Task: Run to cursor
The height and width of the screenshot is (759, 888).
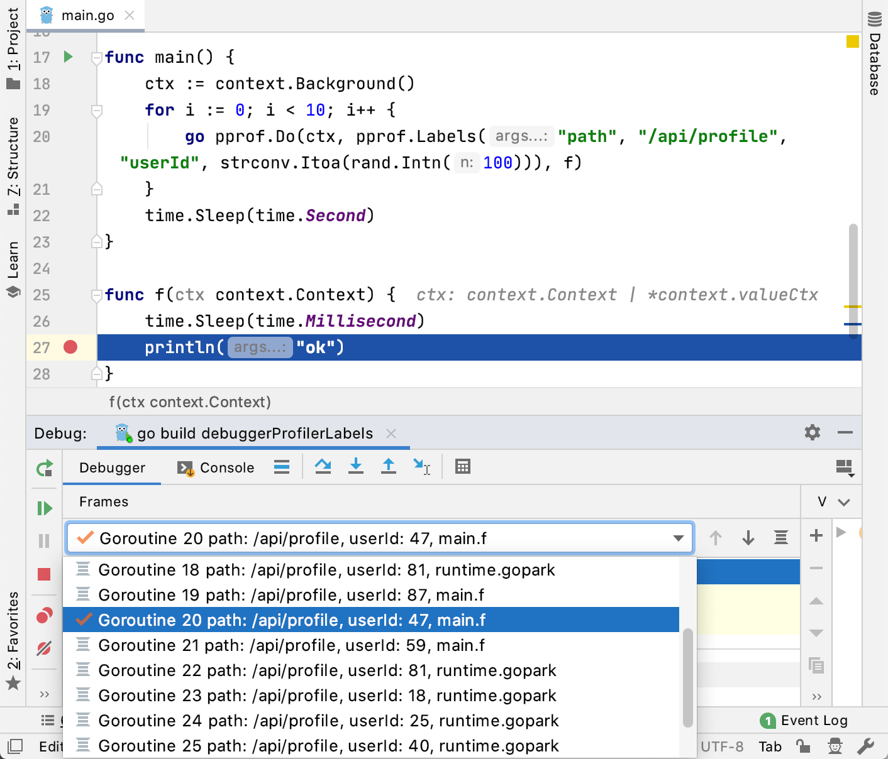Action: click(x=421, y=467)
